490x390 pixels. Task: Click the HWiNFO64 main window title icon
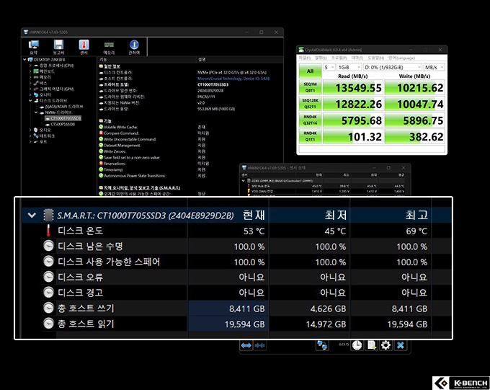[x=26, y=32]
